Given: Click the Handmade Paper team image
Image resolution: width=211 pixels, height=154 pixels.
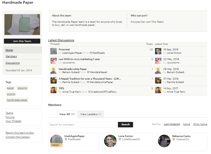Looking at the screenshot, I should tap(22, 25).
